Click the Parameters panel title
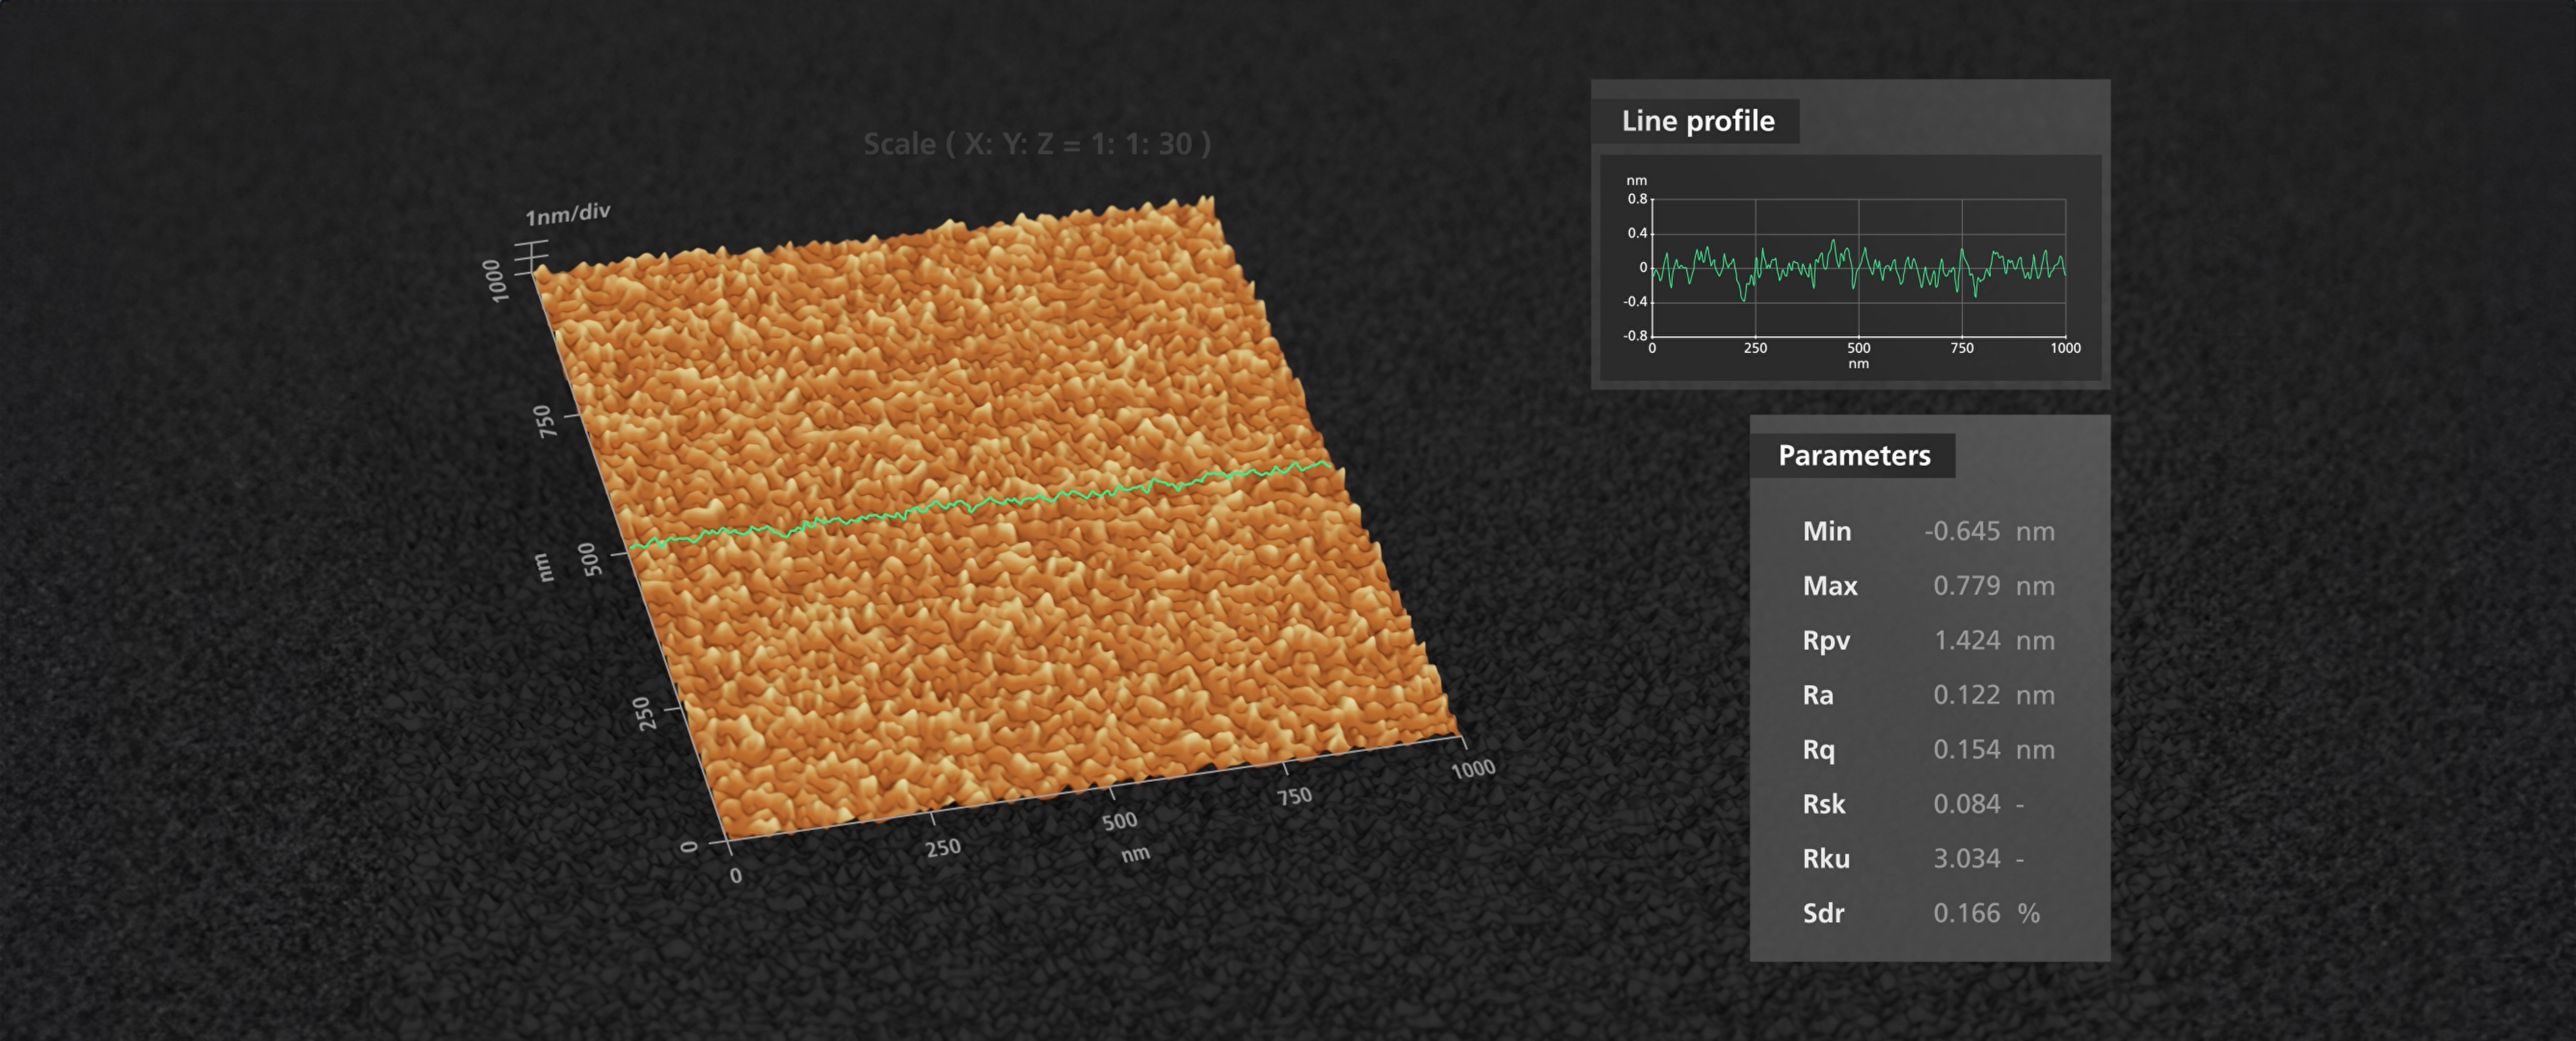2576x1041 pixels. [x=1854, y=456]
